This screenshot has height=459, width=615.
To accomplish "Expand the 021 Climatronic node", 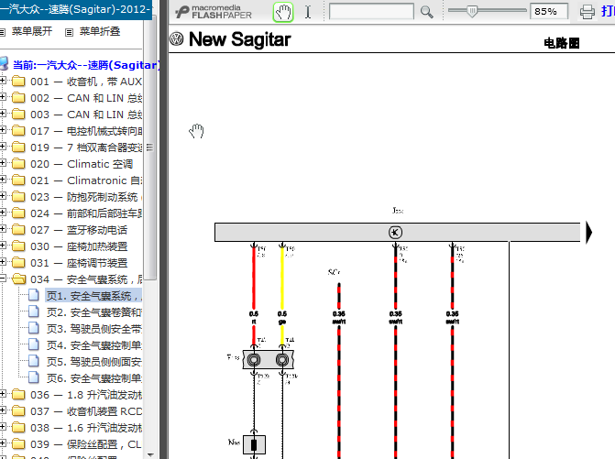I will [x=3, y=180].
